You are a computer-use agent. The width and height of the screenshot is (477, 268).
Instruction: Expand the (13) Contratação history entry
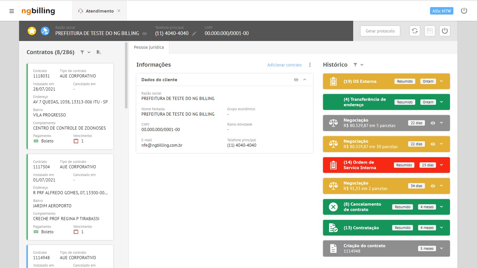point(441,228)
